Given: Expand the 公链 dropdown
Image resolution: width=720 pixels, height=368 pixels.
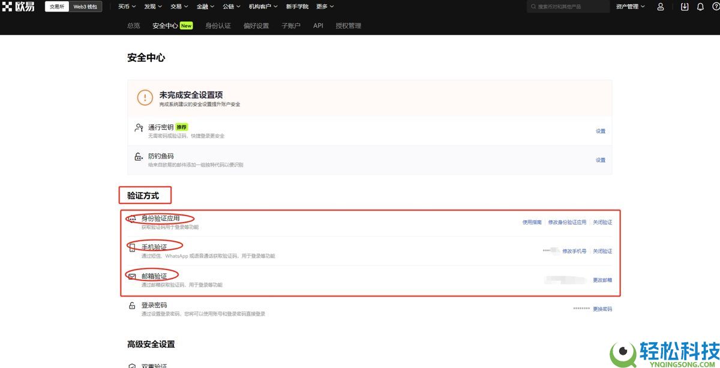Looking at the screenshot, I should (231, 7).
